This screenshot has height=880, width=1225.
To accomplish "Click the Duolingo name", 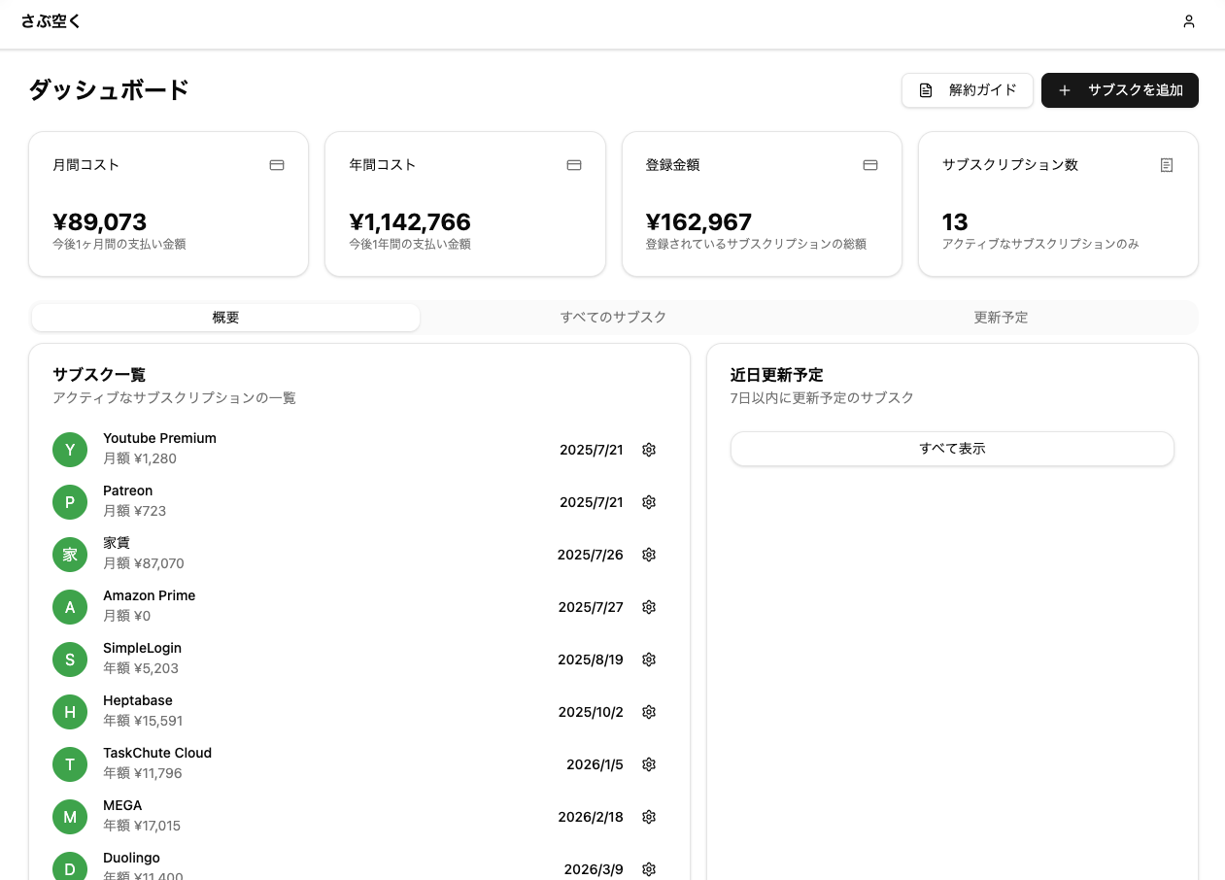I will (x=131, y=858).
